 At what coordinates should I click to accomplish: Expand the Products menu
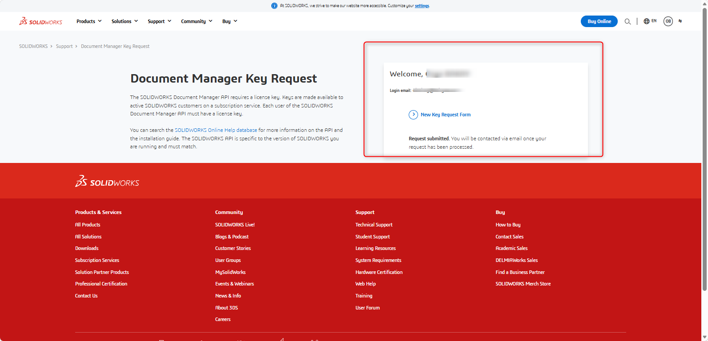click(89, 21)
